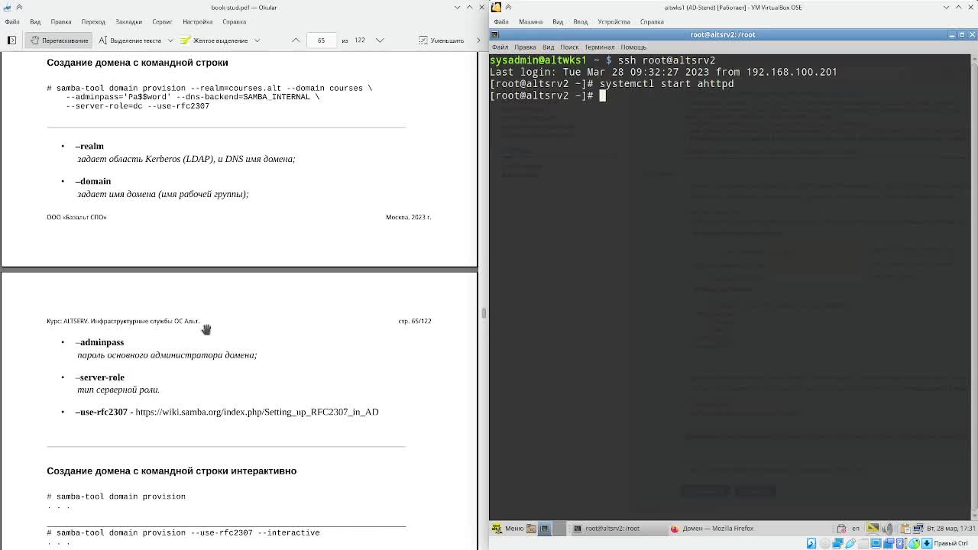The width and height of the screenshot is (978, 550).
Task: Toggle Okular sidebar panel icon
Action: click(11, 40)
